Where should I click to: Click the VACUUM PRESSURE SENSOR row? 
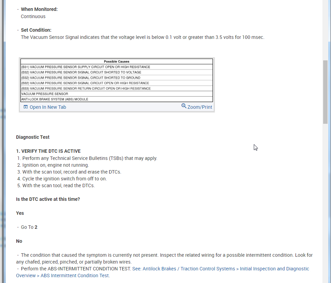pyautogui.click(x=45, y=94)
